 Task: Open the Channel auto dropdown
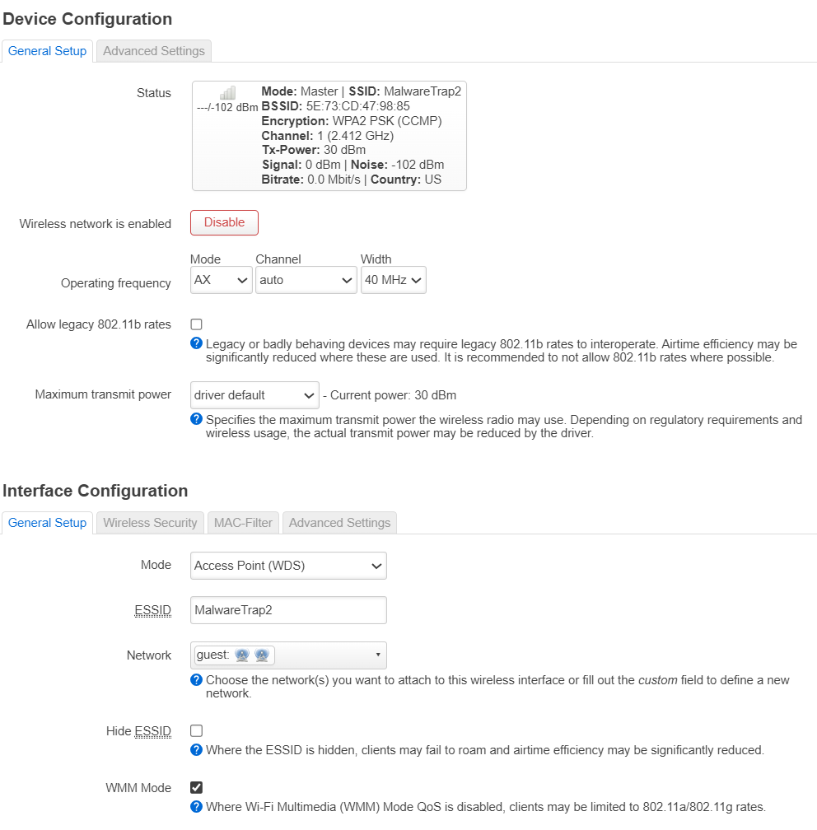[306, 280]
